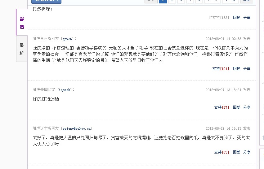Share iqsmak's comment via 分享
Image resolution: width=264 pixels, height=169 pixels.
coord(247,107)
